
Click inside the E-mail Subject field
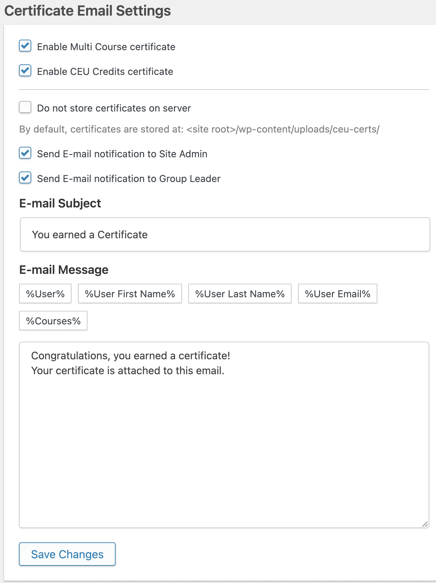224,234
